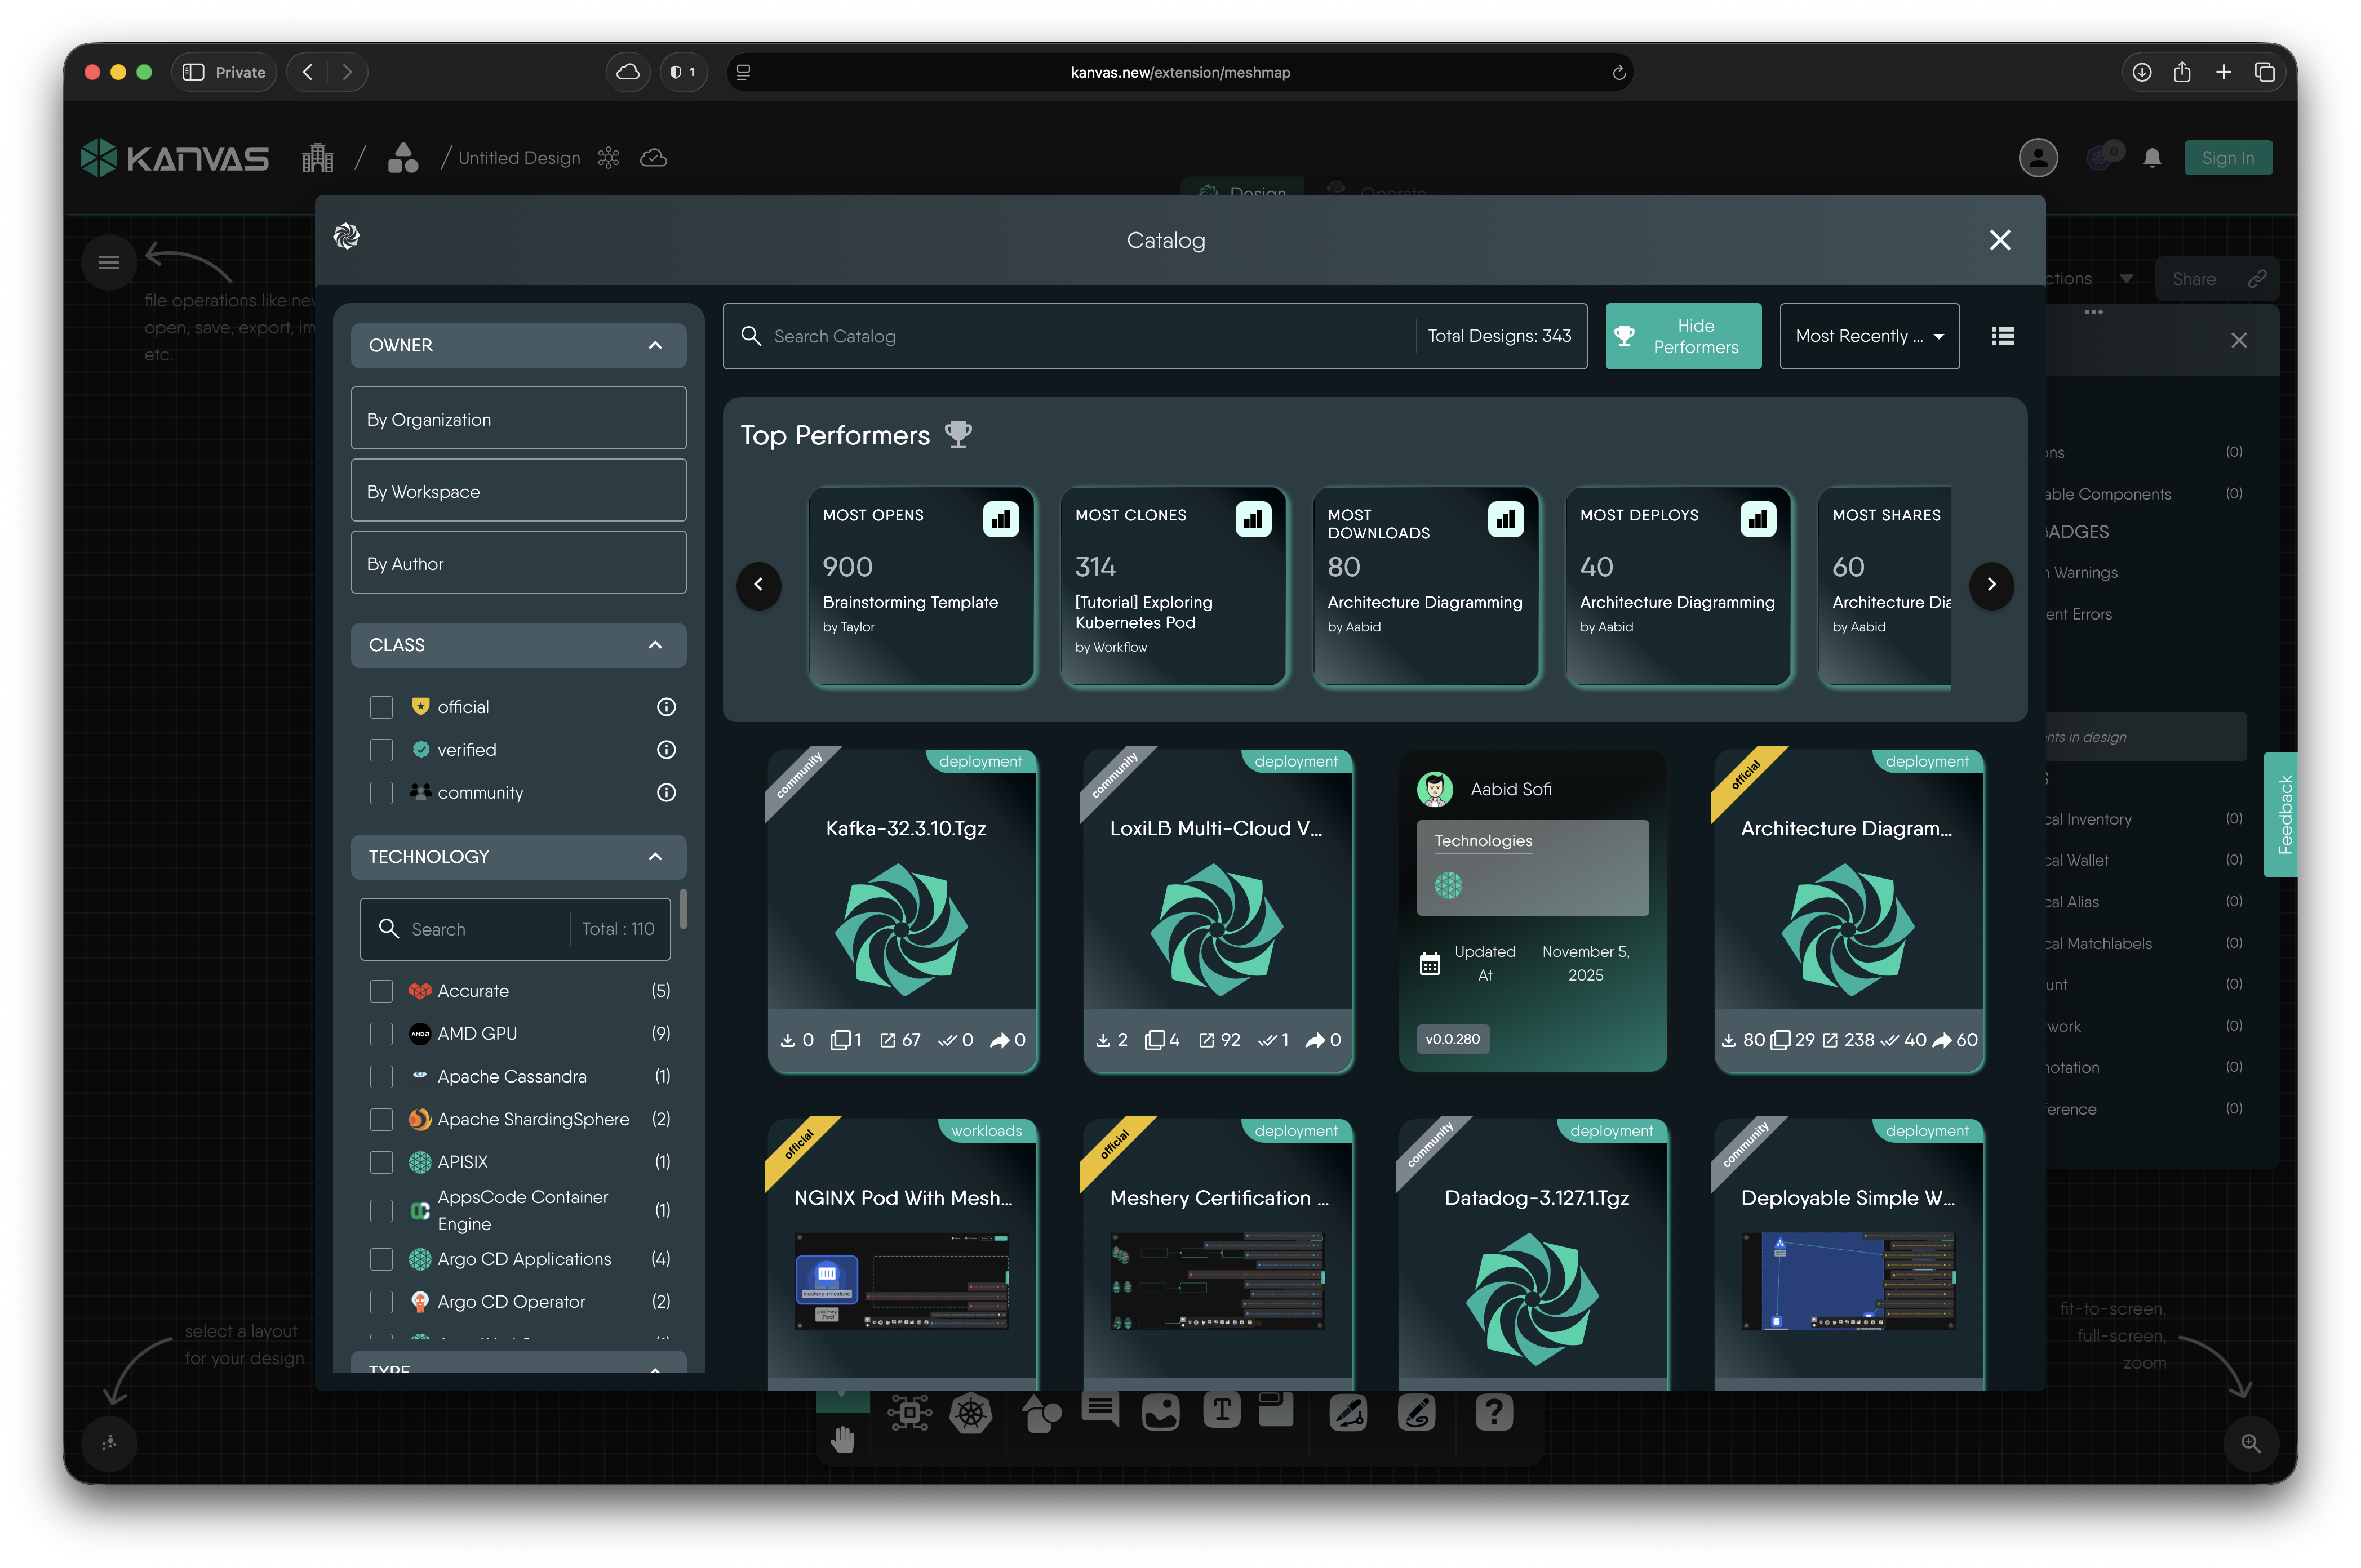This screenshot has height=1568, width=2361.
Task: Open info icon beside official class
Action: pos(665,707)
